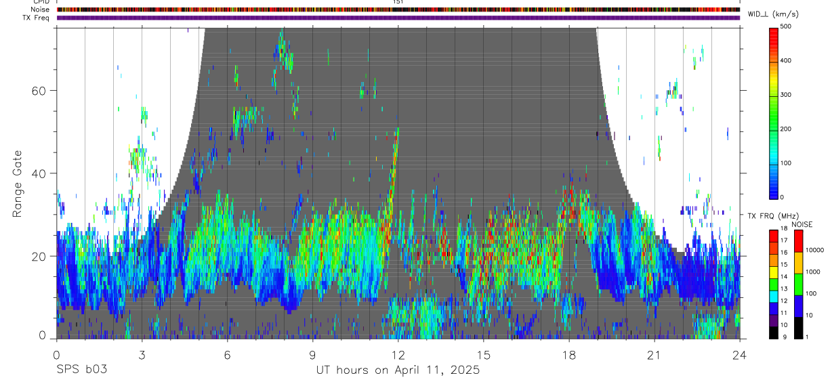Click the 10000 label on NOISE legend
Image resolution: width=832 pixels, height=384 pixels.
pyautogui.click(x=814, y=251)
